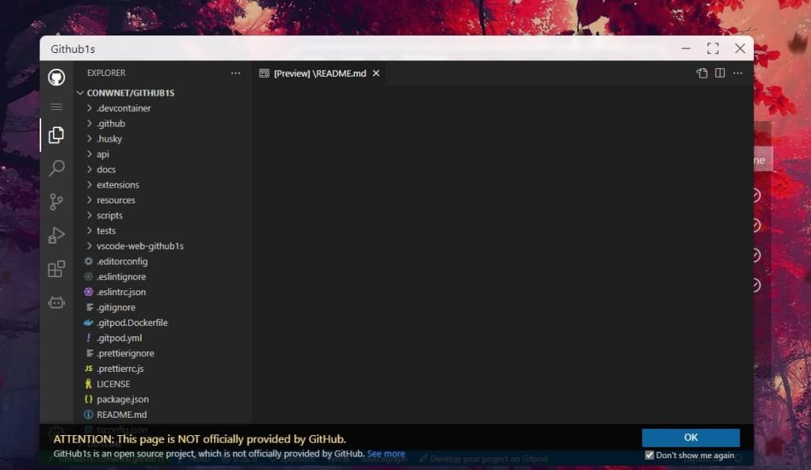
Task: Expand the .github folder
Action: [x=110, y=123]
